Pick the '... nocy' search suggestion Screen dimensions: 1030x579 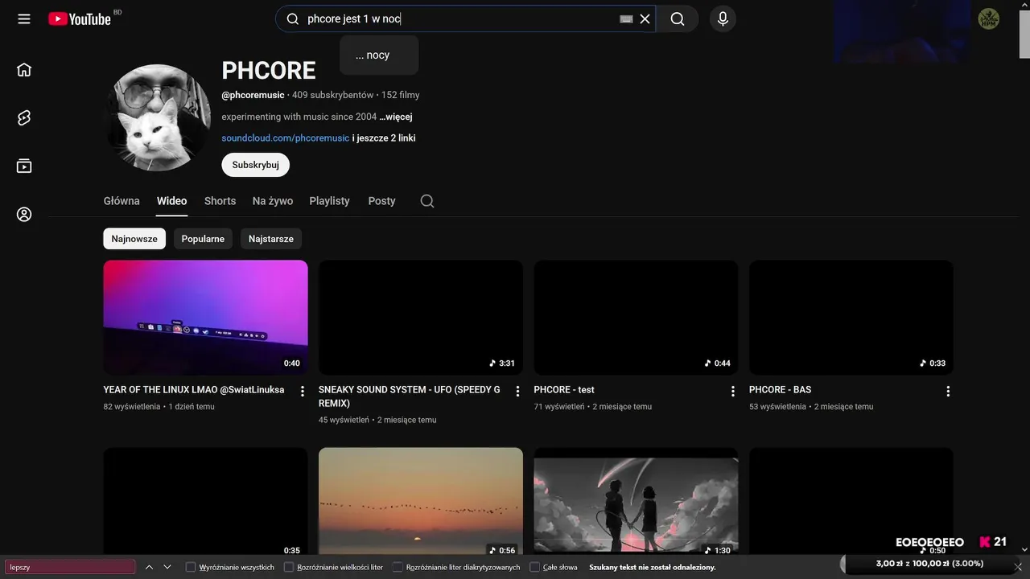379,55
